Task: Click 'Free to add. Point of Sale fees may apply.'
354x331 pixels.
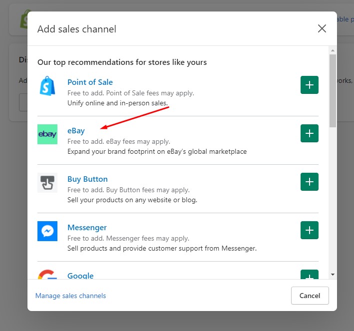Action: [x=131, y=93]
